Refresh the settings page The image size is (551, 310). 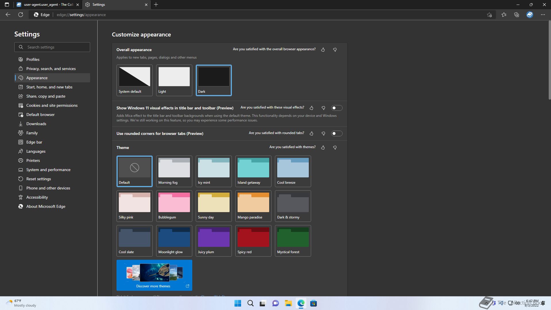pos(21,15)
